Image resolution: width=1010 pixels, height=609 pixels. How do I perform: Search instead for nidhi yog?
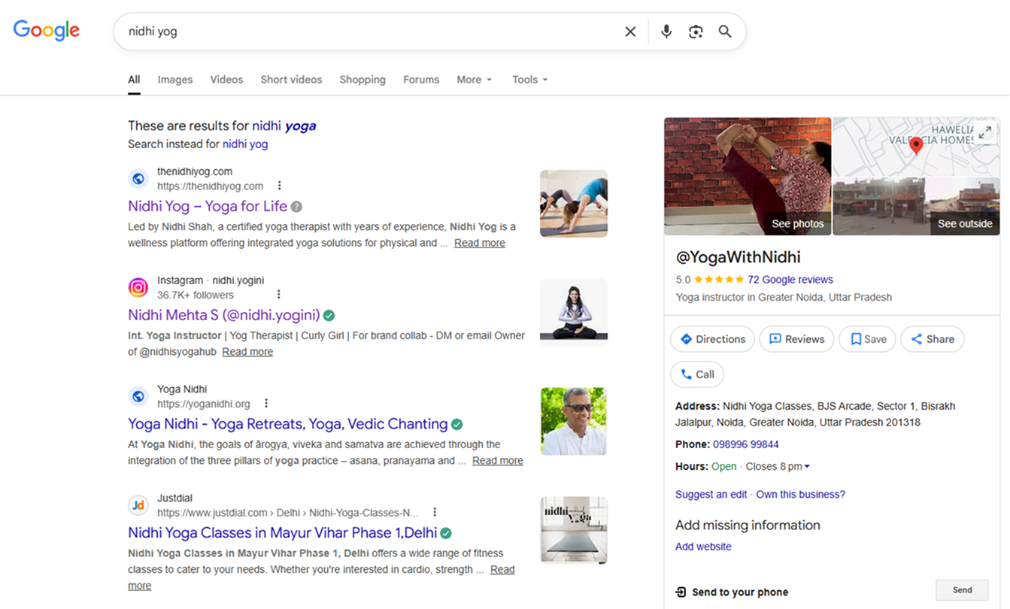coord(244,144)
